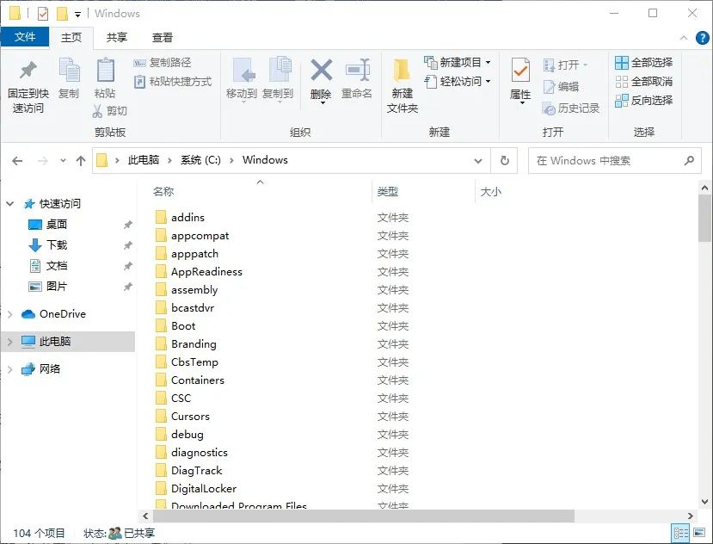Click Select all (全部选择)
Viewport: 713px width, 544px height.
[x=643, y=62]
